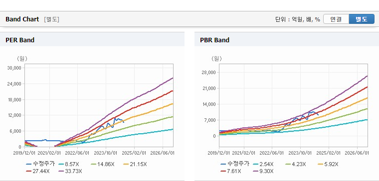379x181 pixels.
Task: Click the 7,000 y-axis label in PBR chart
Action: (210, 120)
